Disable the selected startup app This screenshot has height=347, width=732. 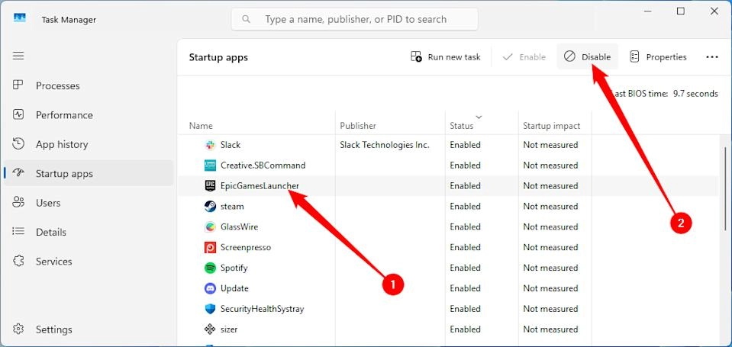click(x=587, y=57)
